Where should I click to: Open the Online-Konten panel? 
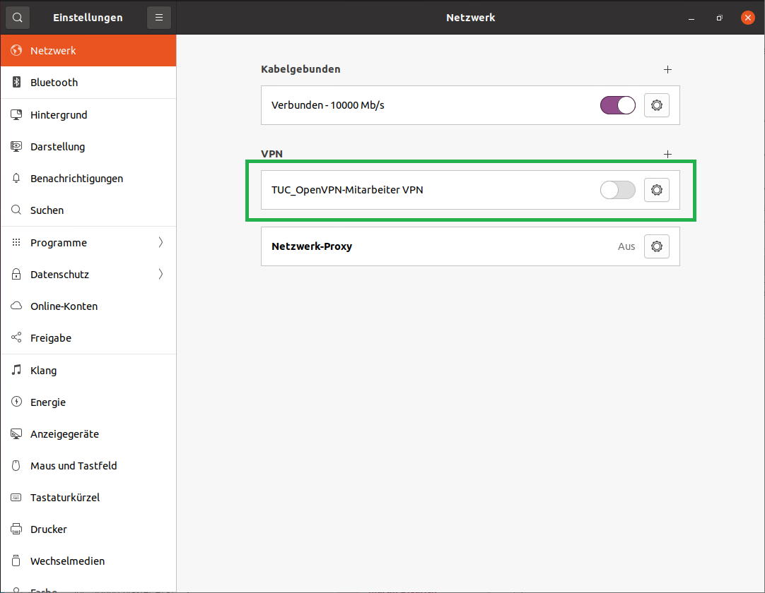coord(64,306)
